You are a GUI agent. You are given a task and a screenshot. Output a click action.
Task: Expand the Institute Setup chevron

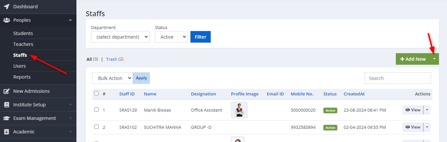70,105
